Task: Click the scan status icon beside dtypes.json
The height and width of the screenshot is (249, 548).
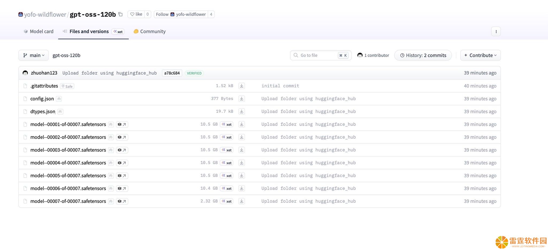Action: [60, 112]
